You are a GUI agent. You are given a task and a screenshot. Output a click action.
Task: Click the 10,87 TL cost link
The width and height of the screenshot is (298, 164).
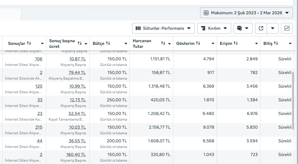coord(78,59)
